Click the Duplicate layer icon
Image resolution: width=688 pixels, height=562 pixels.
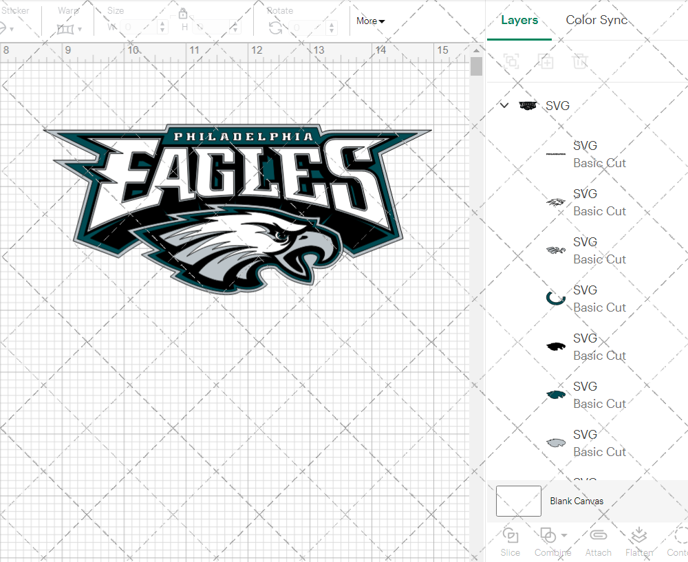546,61
